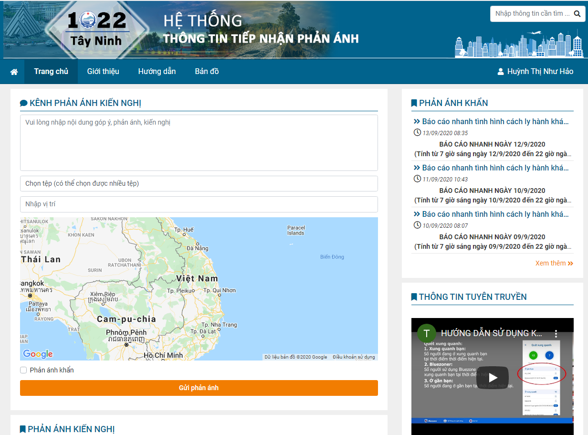The height and width of the screenshot is (435, 588).
Task: Click the home icon in navigation bar
Action: pos(14,72)
